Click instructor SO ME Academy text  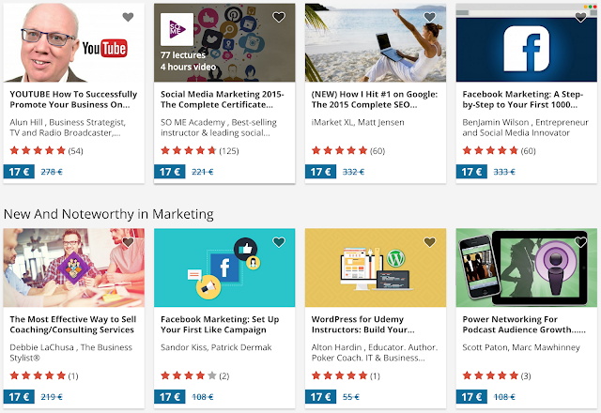219,128
